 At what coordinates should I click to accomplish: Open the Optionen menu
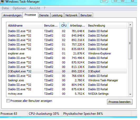pos(19,8)
